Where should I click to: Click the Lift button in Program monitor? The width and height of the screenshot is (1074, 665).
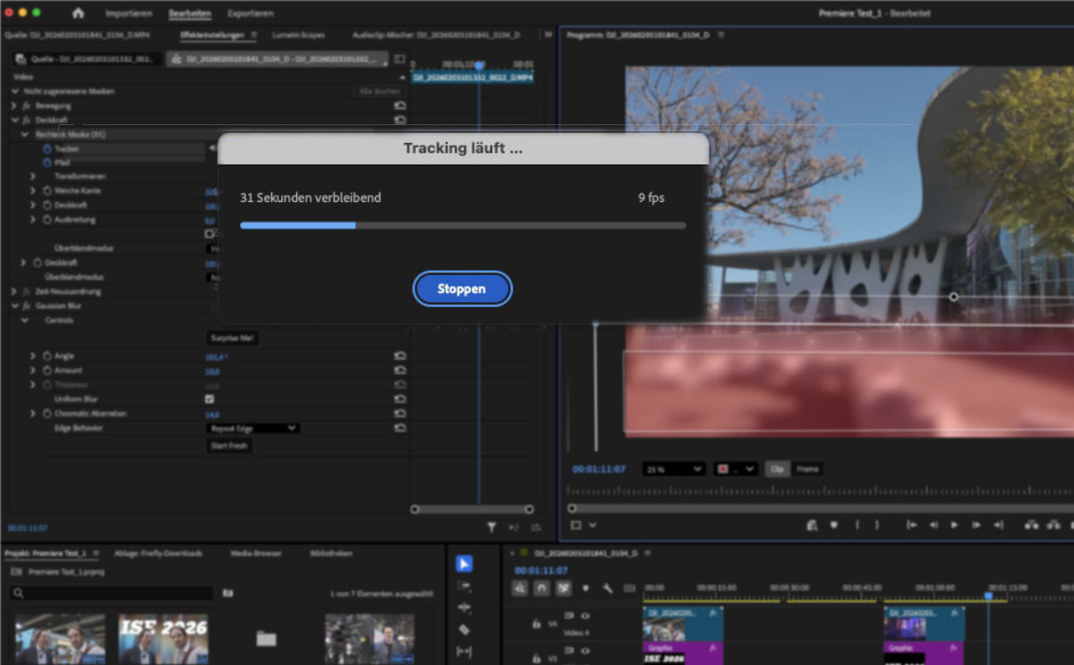coord(1031,526)
